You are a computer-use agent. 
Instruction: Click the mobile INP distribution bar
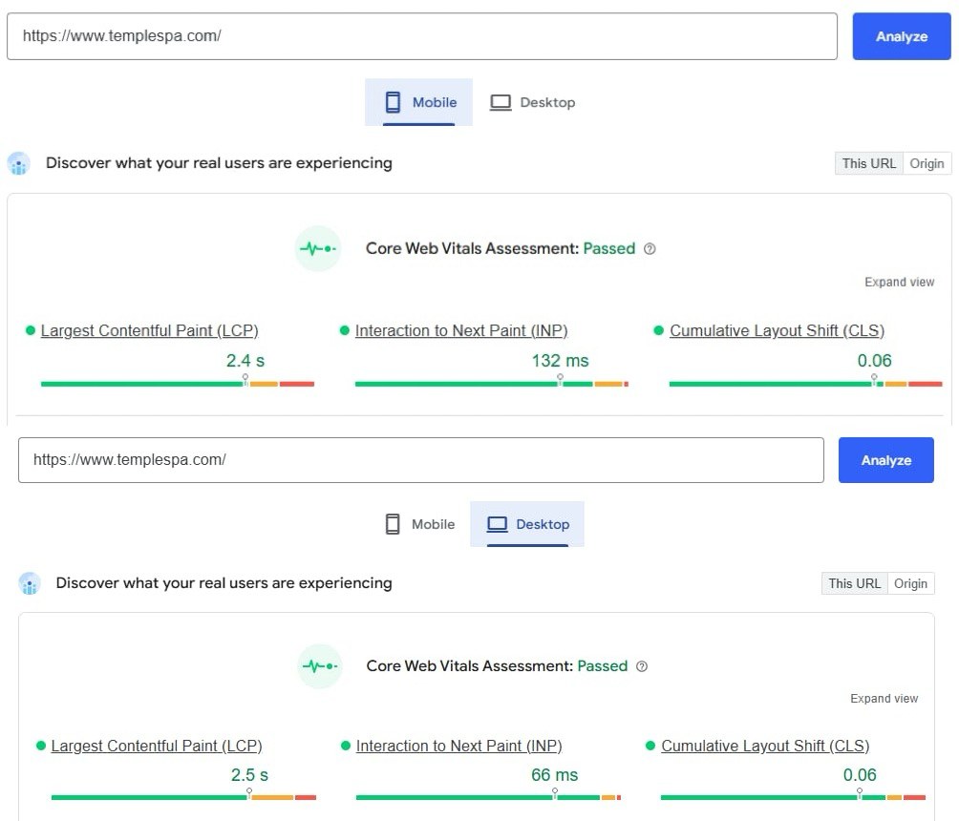click(492, 384)
